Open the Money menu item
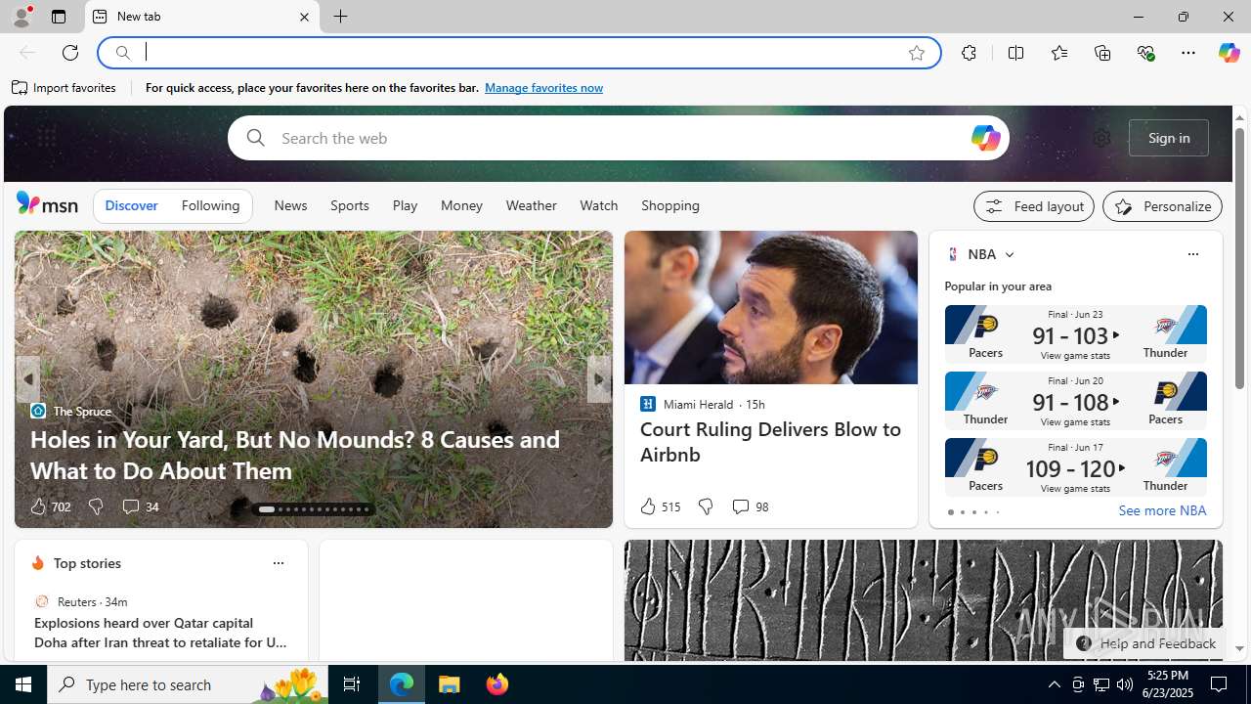Screen dimensions: 1251x704 [461, 205]
